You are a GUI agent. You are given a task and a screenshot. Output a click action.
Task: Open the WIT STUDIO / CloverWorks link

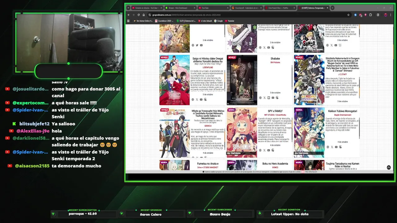[275, 115]
